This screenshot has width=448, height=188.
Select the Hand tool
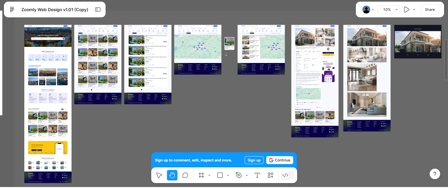172,175
